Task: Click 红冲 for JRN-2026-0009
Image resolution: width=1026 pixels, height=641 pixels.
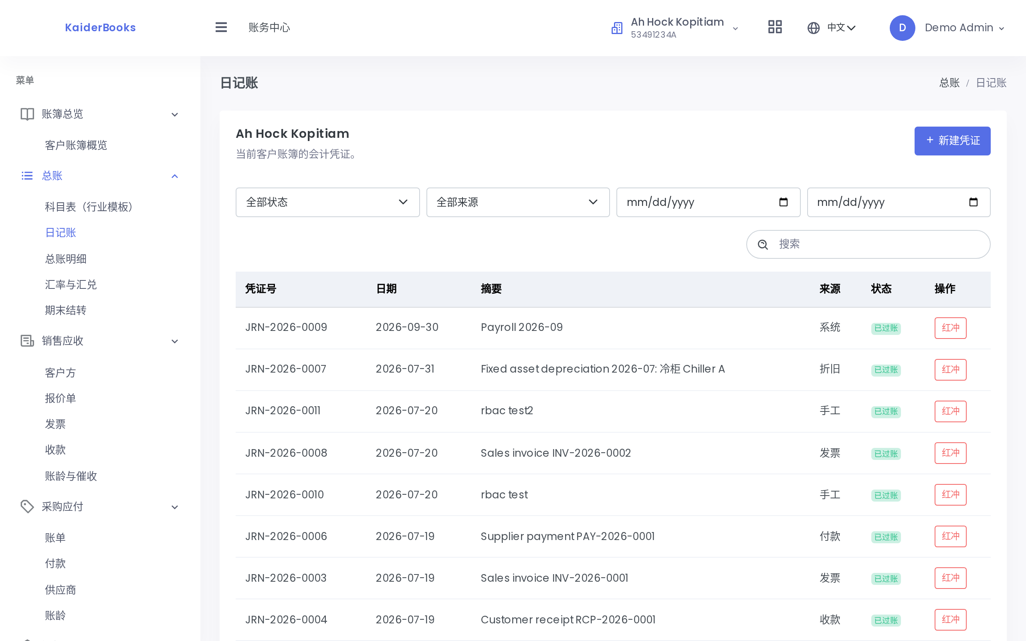Action: [951, 328]
